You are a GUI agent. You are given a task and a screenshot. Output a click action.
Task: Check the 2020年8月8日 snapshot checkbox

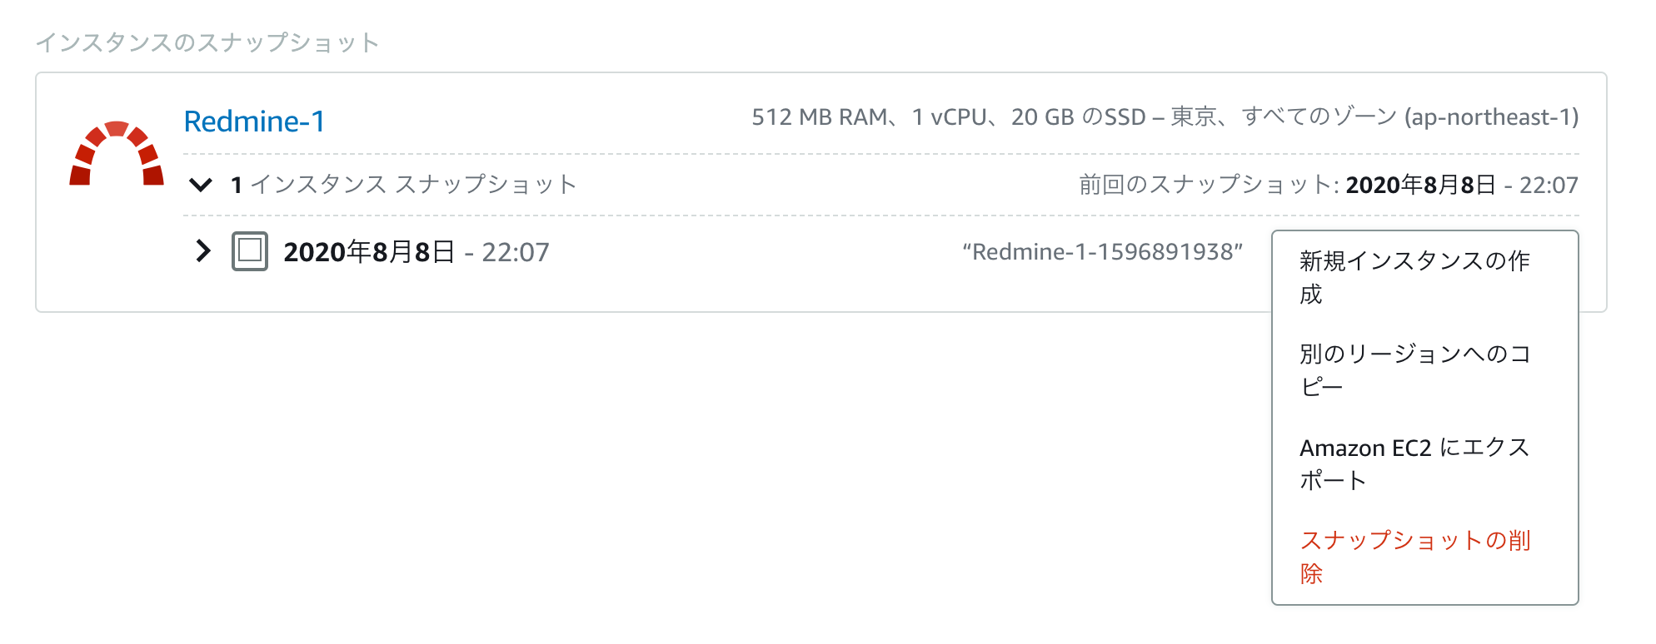(x=250, y=251)
